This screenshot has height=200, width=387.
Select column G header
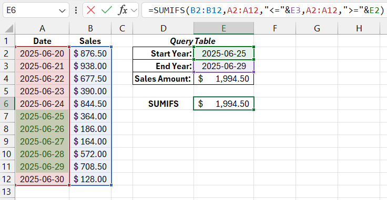click(317, 28)
